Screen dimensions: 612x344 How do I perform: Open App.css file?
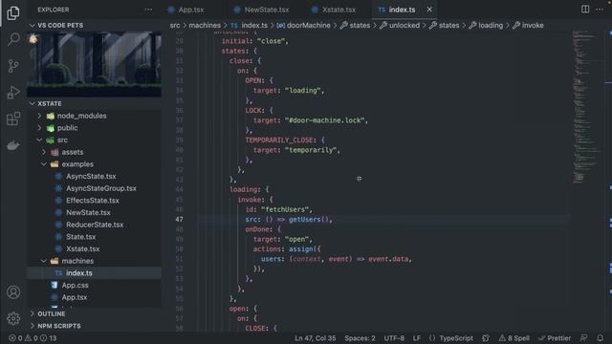[75, 285]
